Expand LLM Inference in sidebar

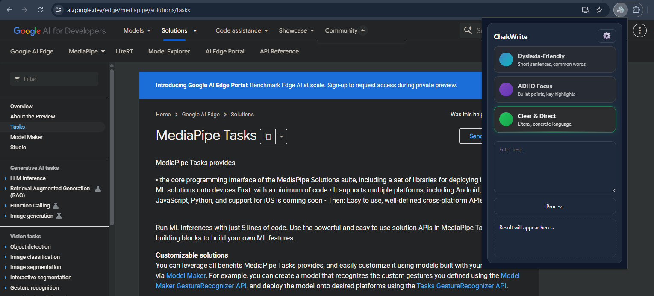(x=6, y=178)
